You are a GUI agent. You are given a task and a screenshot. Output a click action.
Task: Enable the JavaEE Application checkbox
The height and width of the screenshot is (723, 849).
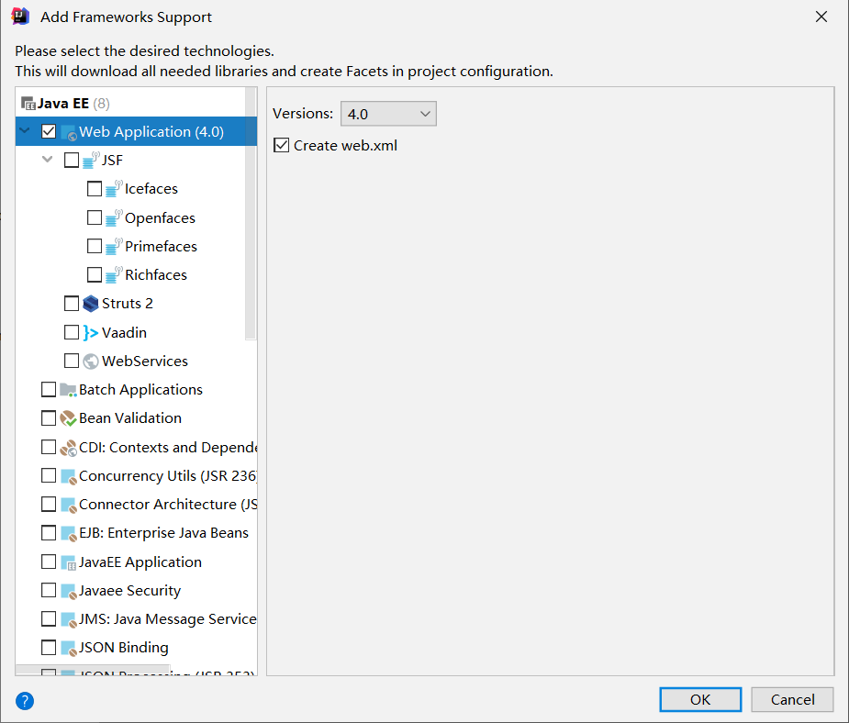[49, 562]
